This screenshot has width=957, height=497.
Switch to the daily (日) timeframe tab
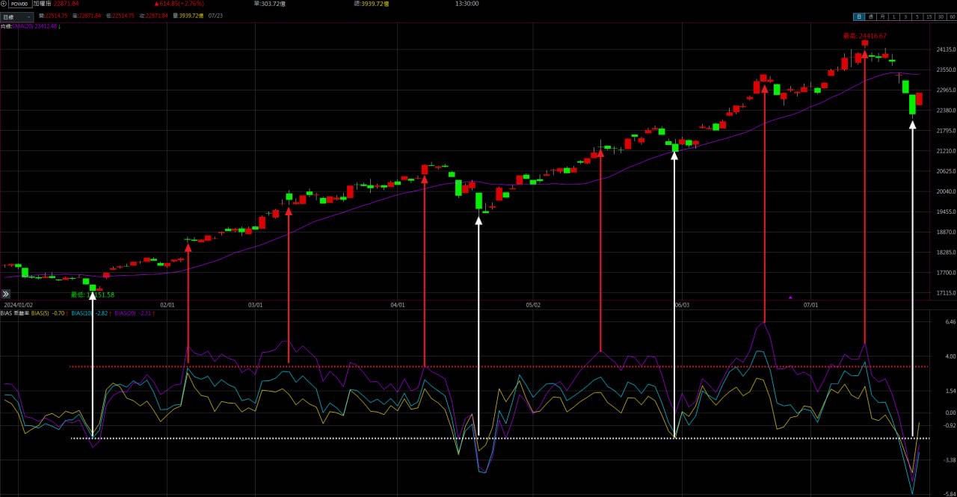[859, 16]
